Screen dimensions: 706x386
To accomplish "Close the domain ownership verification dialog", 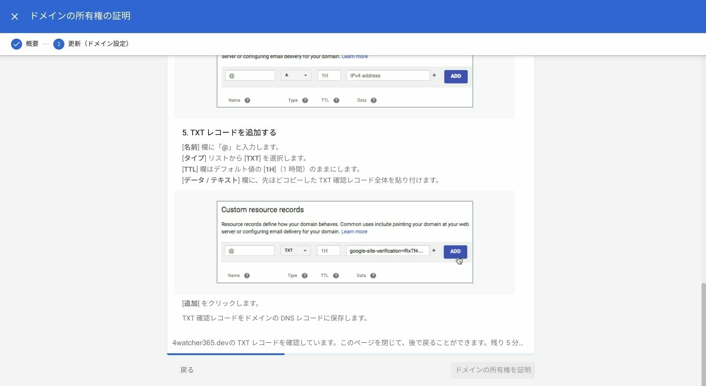I will [x=15, y=16].
